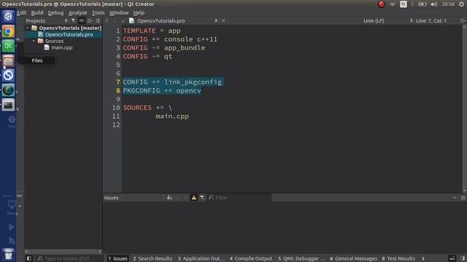
Task: Go forward in editor navigation history
Action: 115,21
